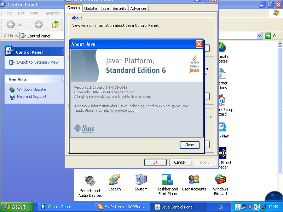Viewport: 283px width, 212px height.
Task: Switch to My Pictures - ACDSee taskbar button
Action: [122, 207]
